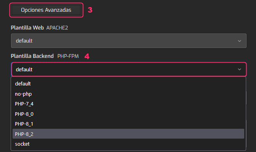The height and width of the screenshot is (152, 256).
Task: Choose the socket backend template
Action: [128, 144]
